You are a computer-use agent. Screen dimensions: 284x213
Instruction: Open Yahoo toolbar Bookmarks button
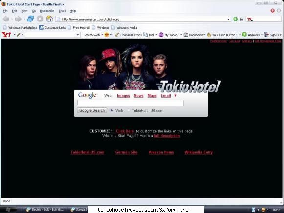(194, 35)
